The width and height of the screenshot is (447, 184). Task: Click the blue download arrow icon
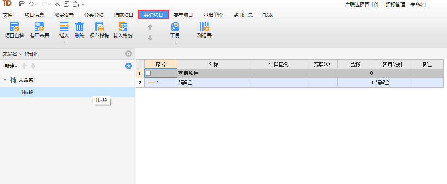pos(129,66)
